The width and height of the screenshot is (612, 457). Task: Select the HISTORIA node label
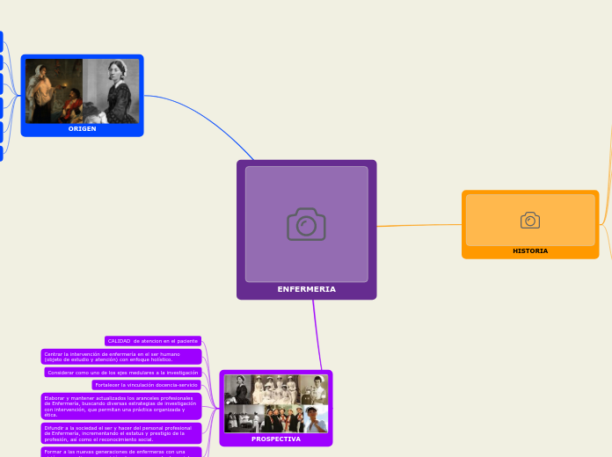click(530, 251)
